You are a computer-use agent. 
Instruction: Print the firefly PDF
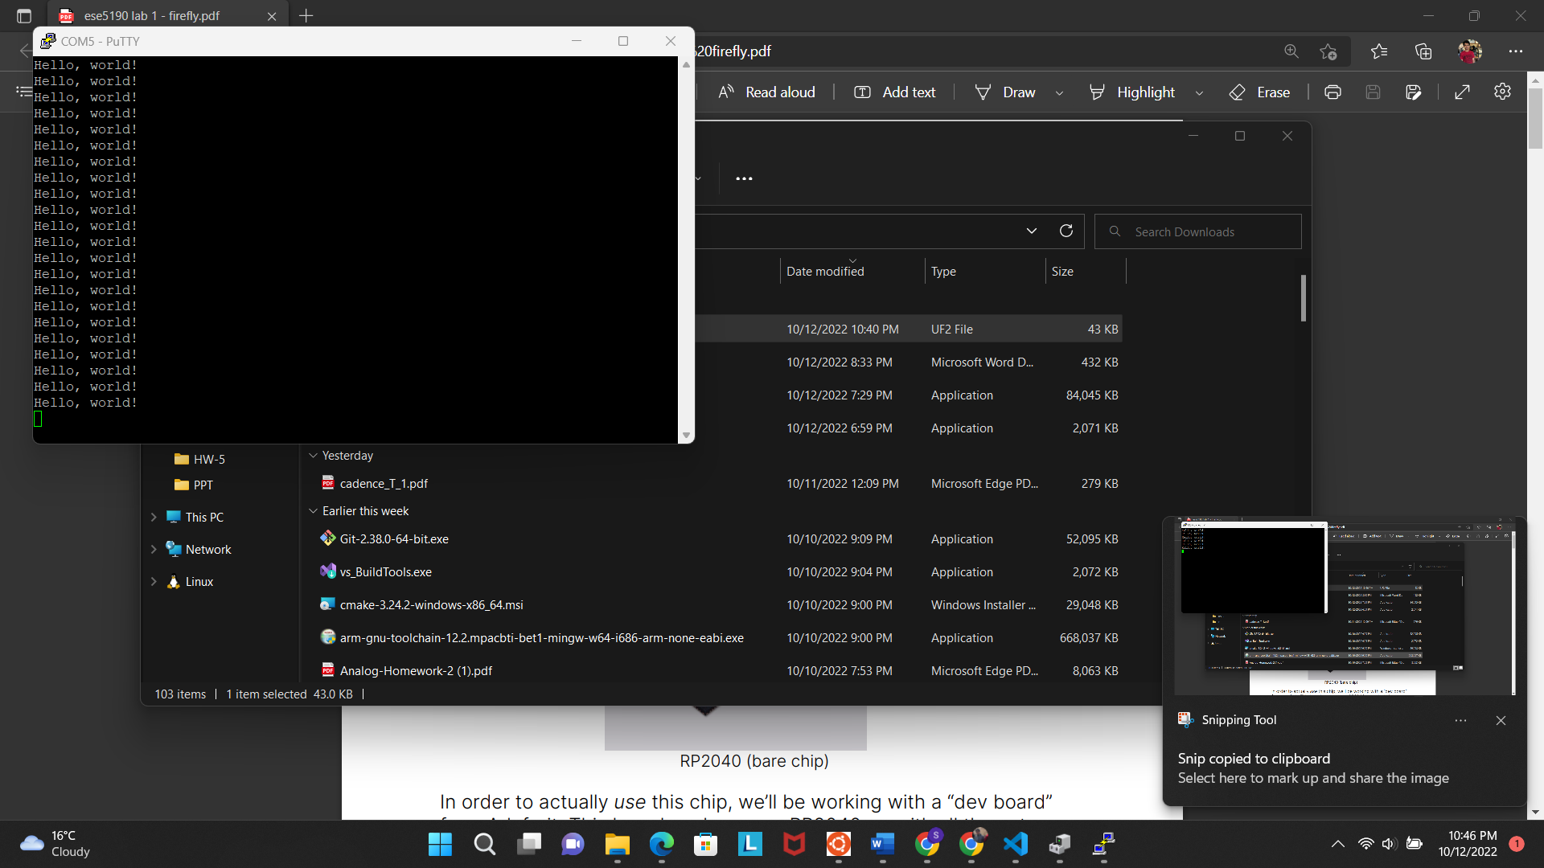[x=1333, y=92]
